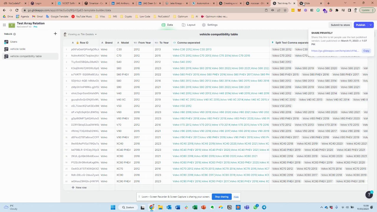Screen dimensions: 377x212
Task: Go back with the browser back arrow
Action: click(x=4, y=10)
